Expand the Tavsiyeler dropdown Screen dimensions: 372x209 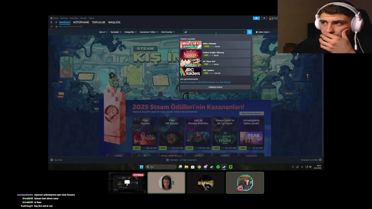coord(116,32)
